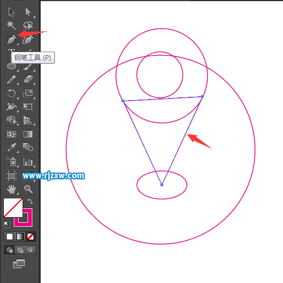Select the Eyedropper tool

tap(12, 147)
